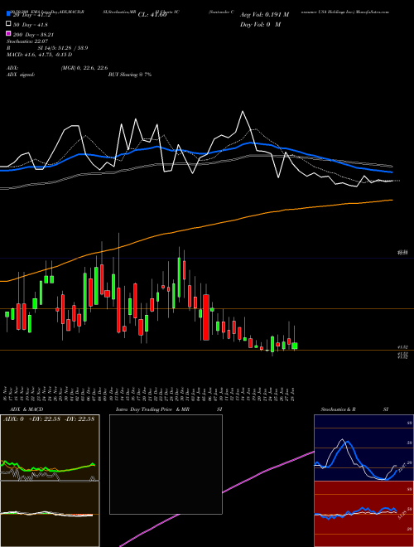Screen dimensions: 414x547
Task: Click the 'ADX: 0 +DY: 22.58 -DY: 22.58' header
Action: point(49,419)
